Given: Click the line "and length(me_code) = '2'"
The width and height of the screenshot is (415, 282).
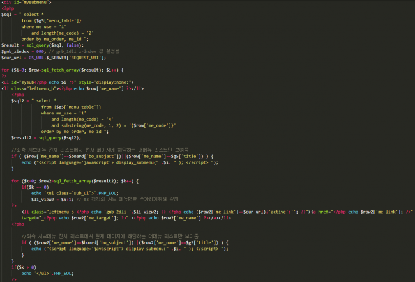Looking at the screenshot, I should point(63,33).
